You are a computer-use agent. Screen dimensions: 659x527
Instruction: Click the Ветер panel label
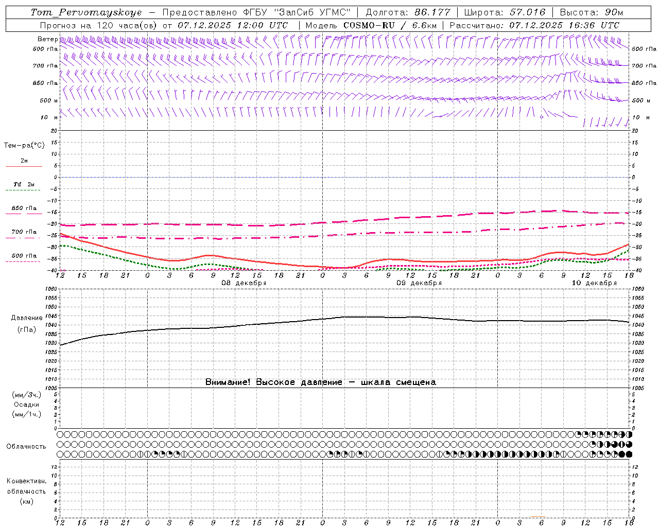(x=47, y=39)
